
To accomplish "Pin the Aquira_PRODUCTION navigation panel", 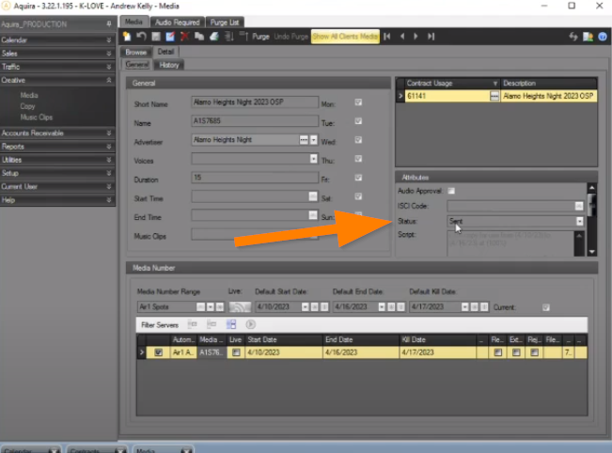I will point(109,24).
